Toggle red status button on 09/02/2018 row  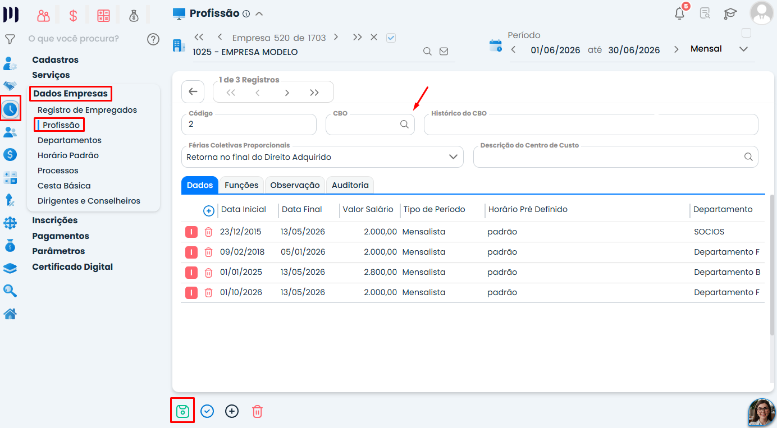click(191, 252)
